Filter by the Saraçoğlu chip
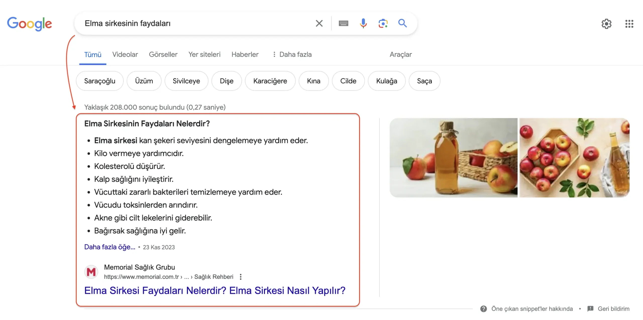Viewport: 643px width, 320px height. click(100, 81)
